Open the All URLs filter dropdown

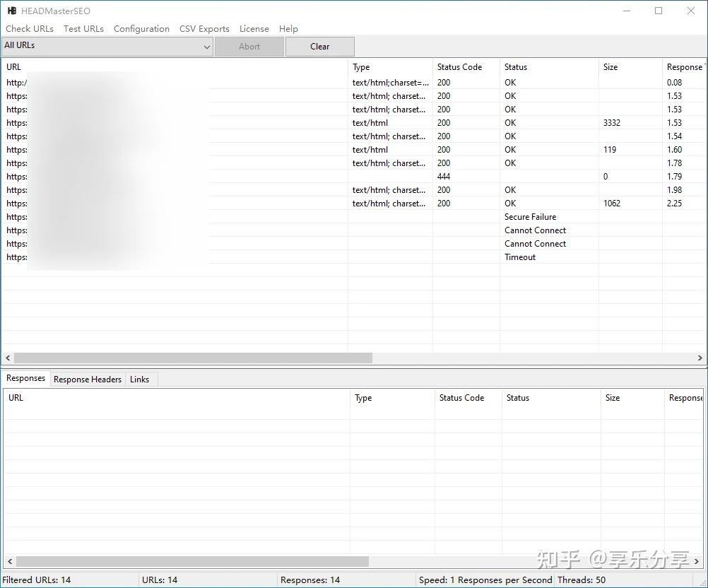106,46
